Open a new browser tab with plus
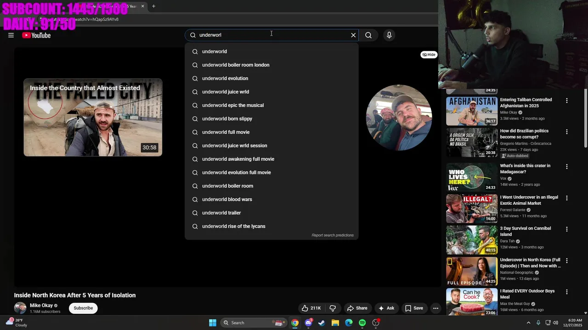Image resolution: width=588 pixels, height=330 pixels. pos(153,6)
